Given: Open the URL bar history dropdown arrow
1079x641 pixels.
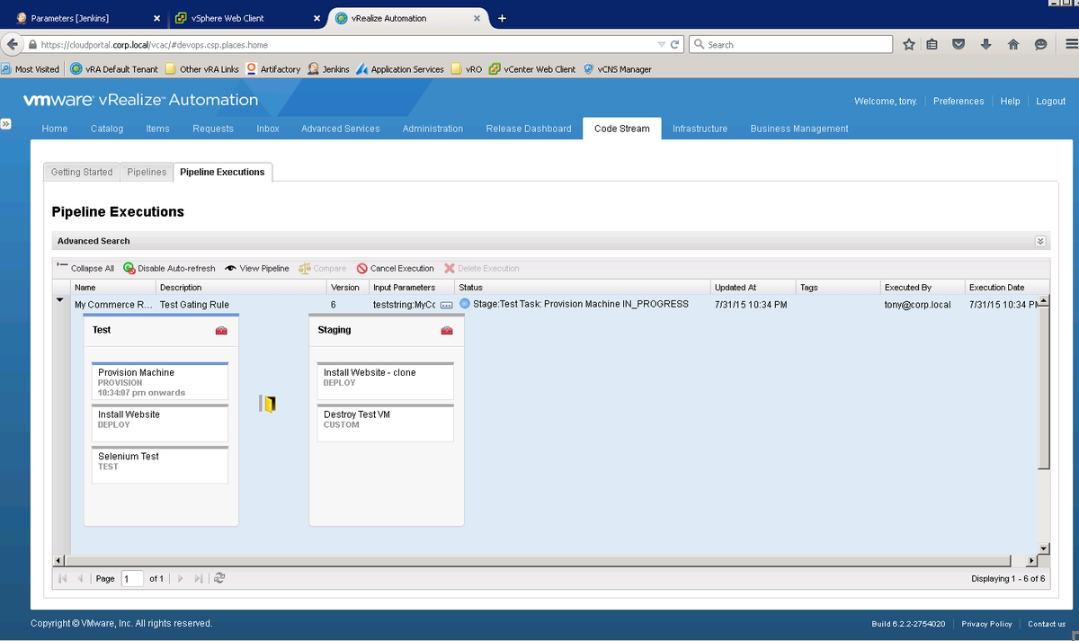Looking at the screenshot, I should click(662, 44).
